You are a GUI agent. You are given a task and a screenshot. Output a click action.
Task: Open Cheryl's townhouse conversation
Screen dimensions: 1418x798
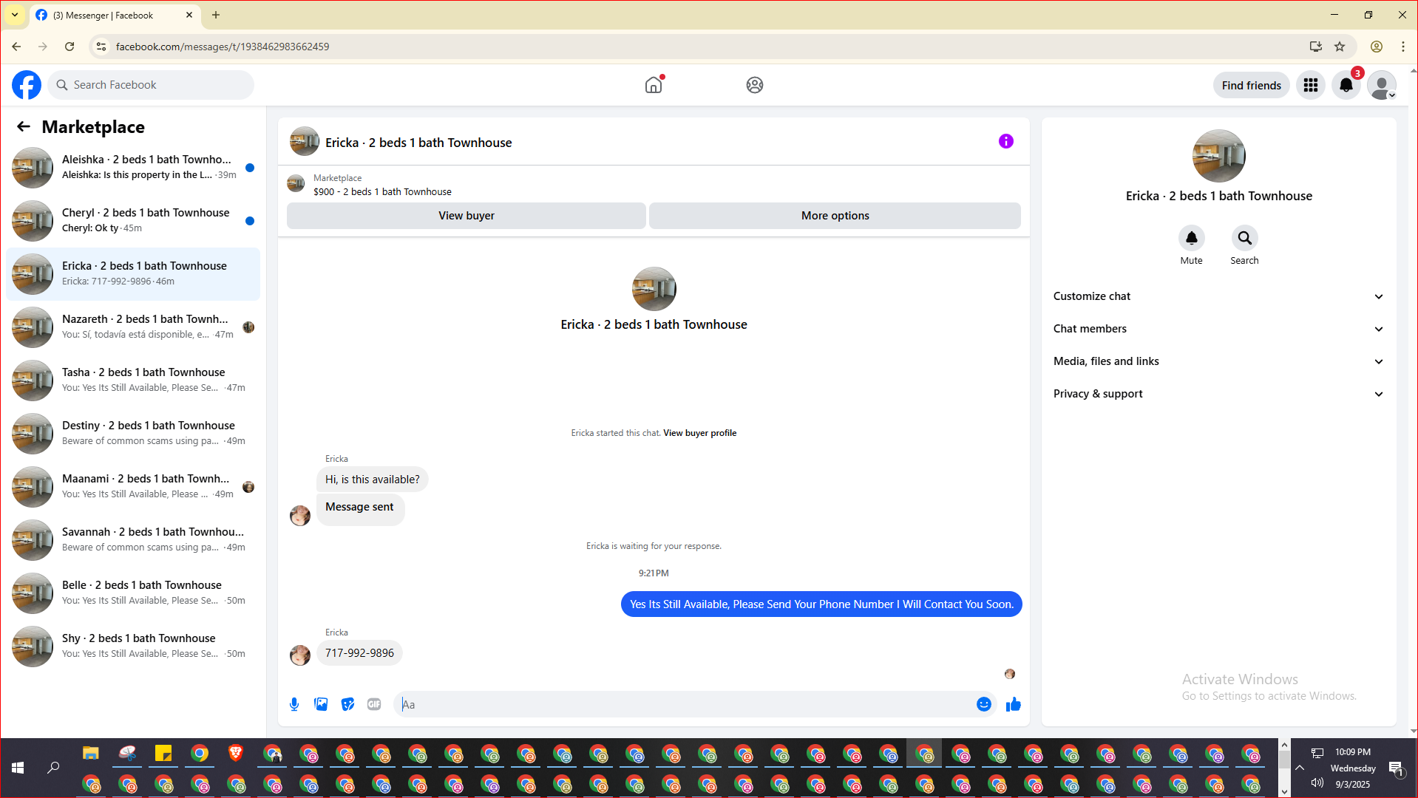click(133, 221)
